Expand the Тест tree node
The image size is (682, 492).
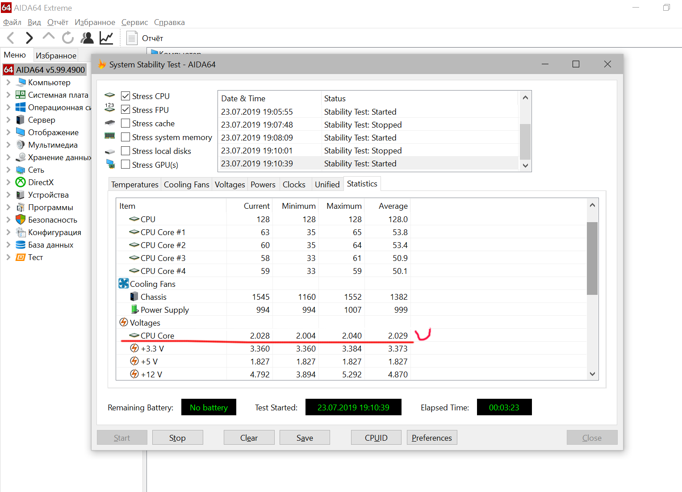(x=8, y=257)
